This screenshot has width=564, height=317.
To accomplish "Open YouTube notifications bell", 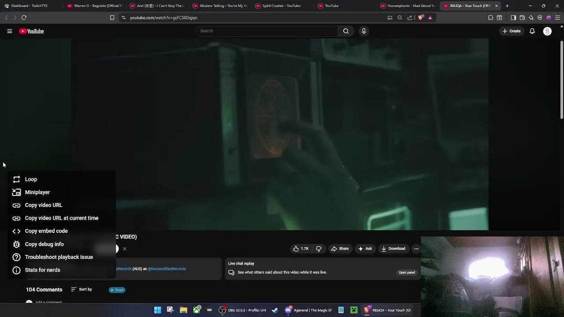I will [532, 31].
